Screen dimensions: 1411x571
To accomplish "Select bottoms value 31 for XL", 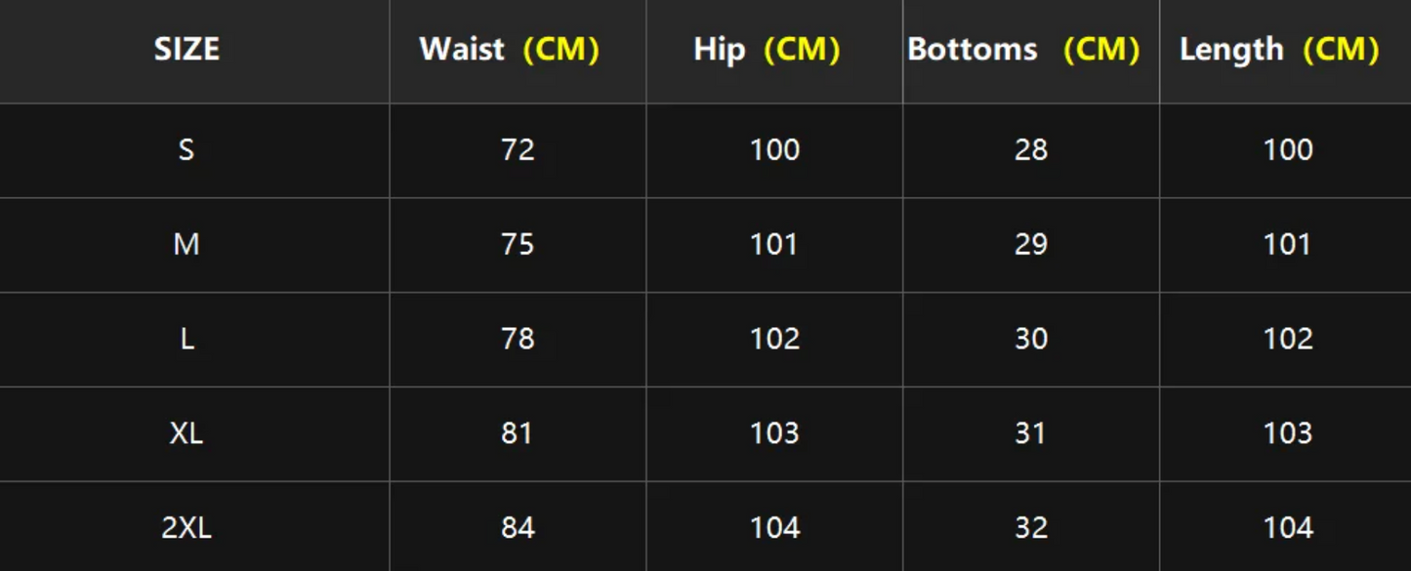I will point(1031,433).
